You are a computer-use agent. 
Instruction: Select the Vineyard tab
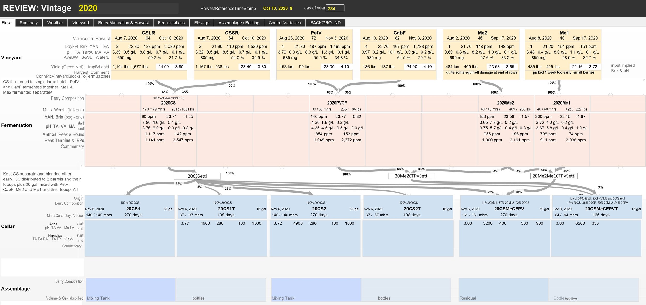click(x=81, y=23)
